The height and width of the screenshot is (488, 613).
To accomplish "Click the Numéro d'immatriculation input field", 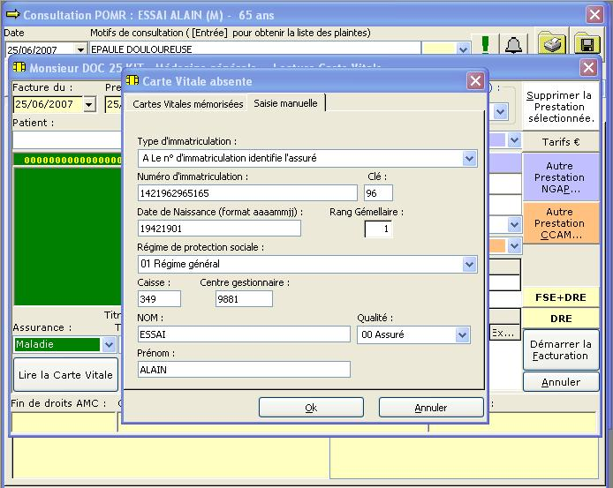I will [x=247, y=193].
